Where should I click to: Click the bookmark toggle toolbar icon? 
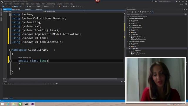tap(74, 6)
